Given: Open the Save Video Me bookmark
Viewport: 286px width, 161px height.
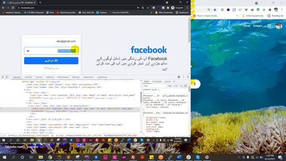Looking at the screenshot, I should click(x=86, y=13).
